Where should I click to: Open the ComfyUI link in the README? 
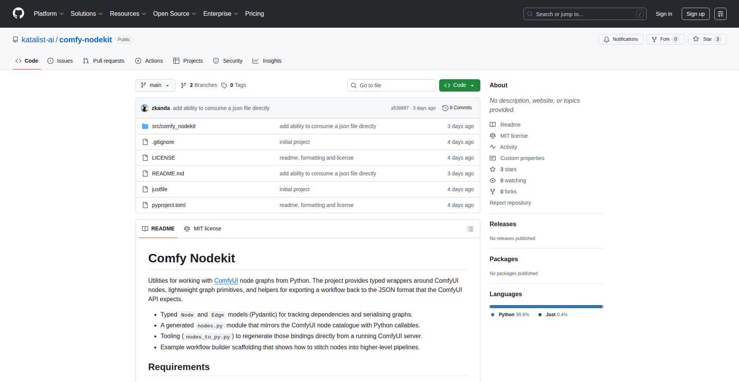coord(226,280)
